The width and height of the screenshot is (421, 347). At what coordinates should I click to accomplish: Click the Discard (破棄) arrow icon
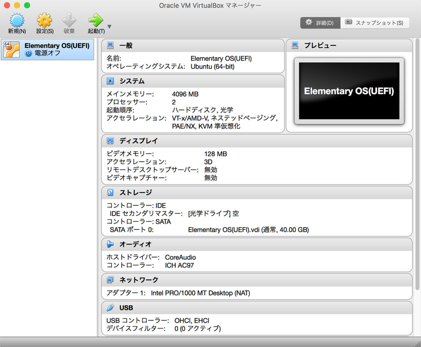click(x=69, y=21)
